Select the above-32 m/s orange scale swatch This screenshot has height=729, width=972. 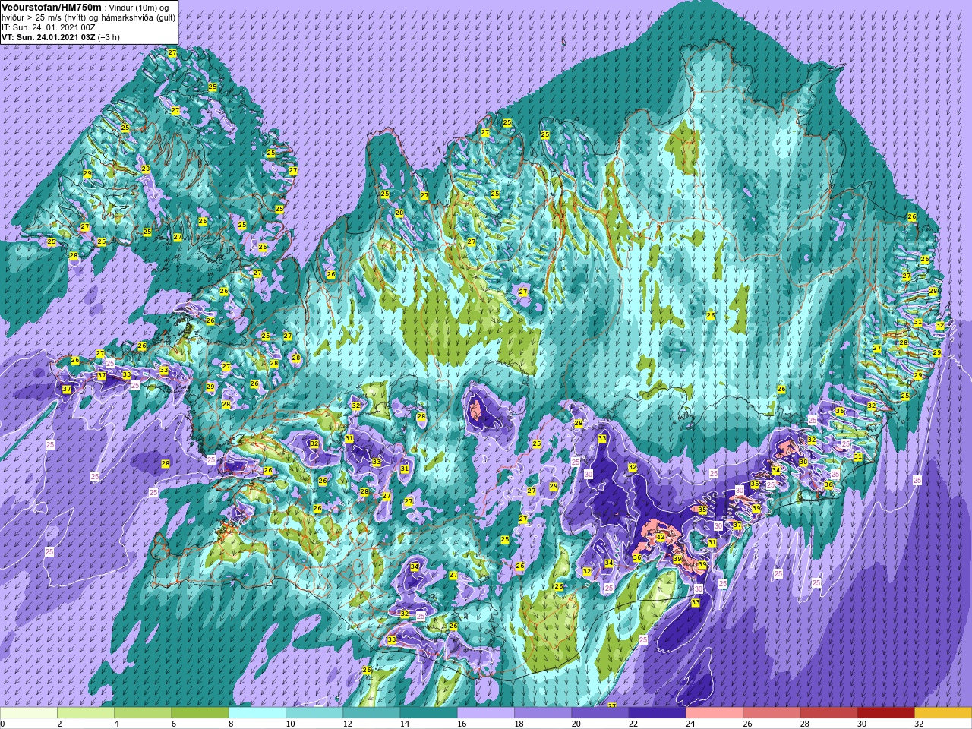pyautogui.click(x=943, y=713)
